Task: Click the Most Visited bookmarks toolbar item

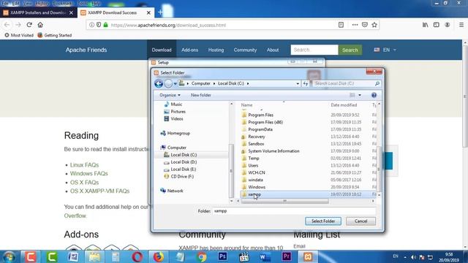Action: pos(19,35)
